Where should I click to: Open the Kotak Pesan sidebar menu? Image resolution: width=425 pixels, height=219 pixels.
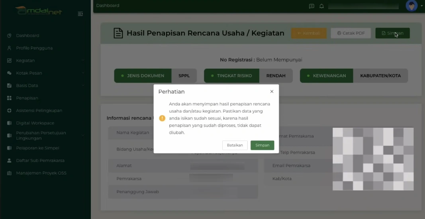click(29, 73)
